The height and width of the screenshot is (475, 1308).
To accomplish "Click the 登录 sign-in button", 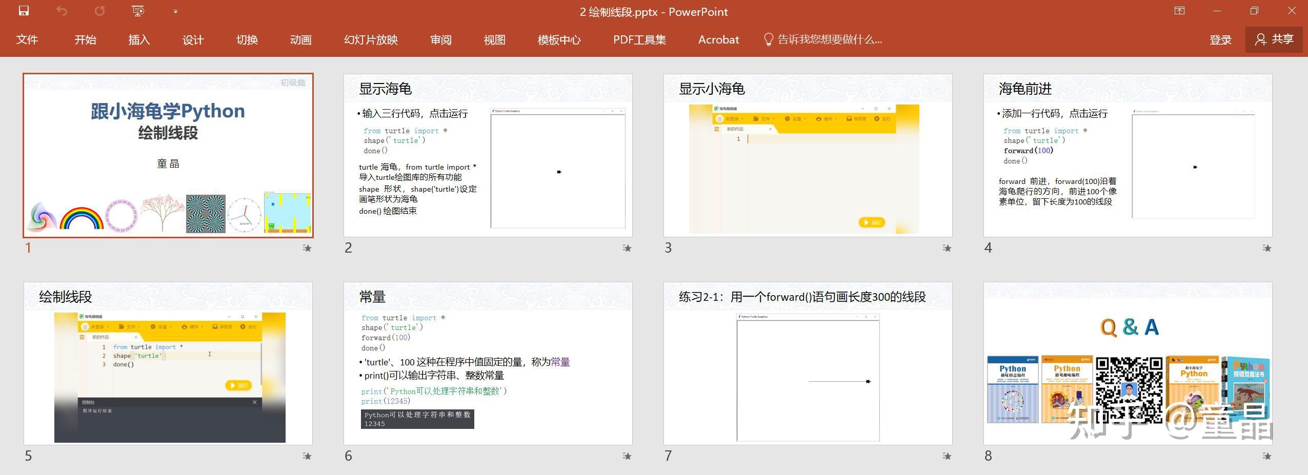I will (1220, 39).
